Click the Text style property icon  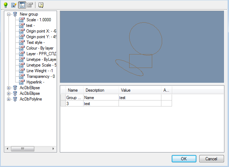coord(22,42)
